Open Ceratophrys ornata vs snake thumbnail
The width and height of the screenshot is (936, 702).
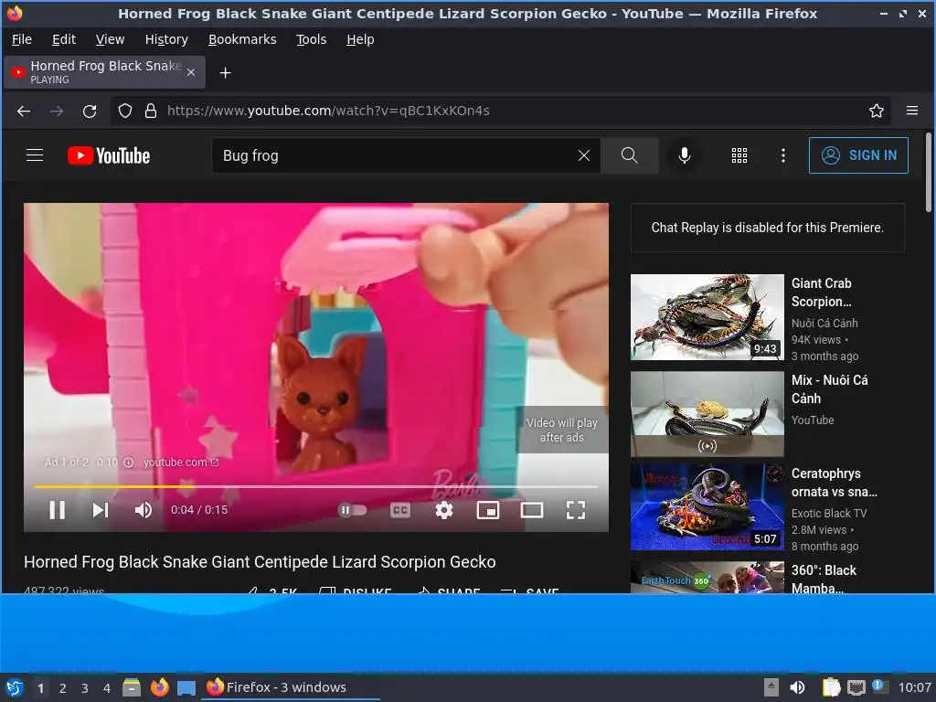[707, 506]
